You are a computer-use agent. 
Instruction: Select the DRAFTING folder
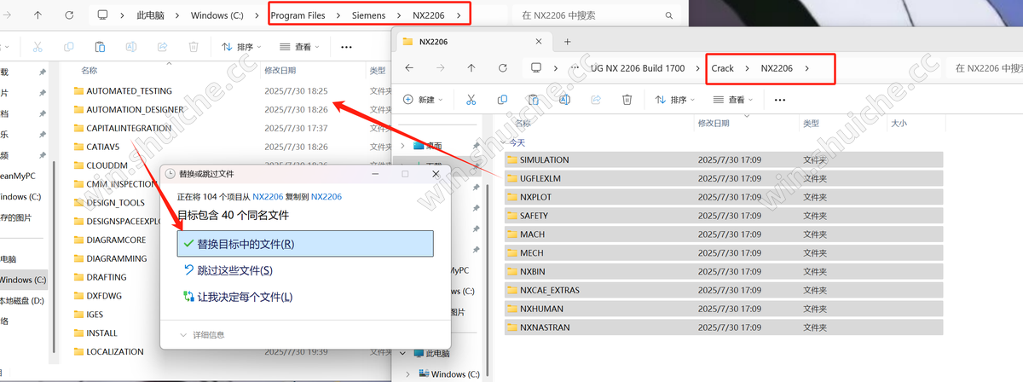coord(107,277)
